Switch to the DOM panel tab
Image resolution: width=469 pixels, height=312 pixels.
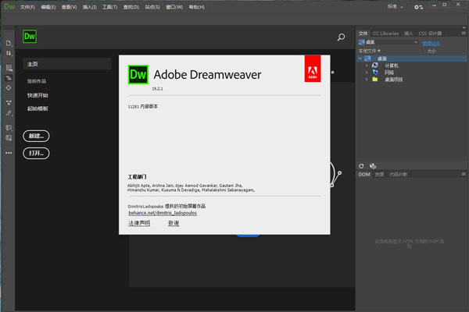pos(364,175)
